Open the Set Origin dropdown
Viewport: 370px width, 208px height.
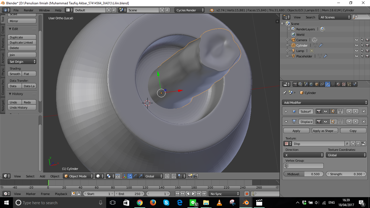[22, 61]
